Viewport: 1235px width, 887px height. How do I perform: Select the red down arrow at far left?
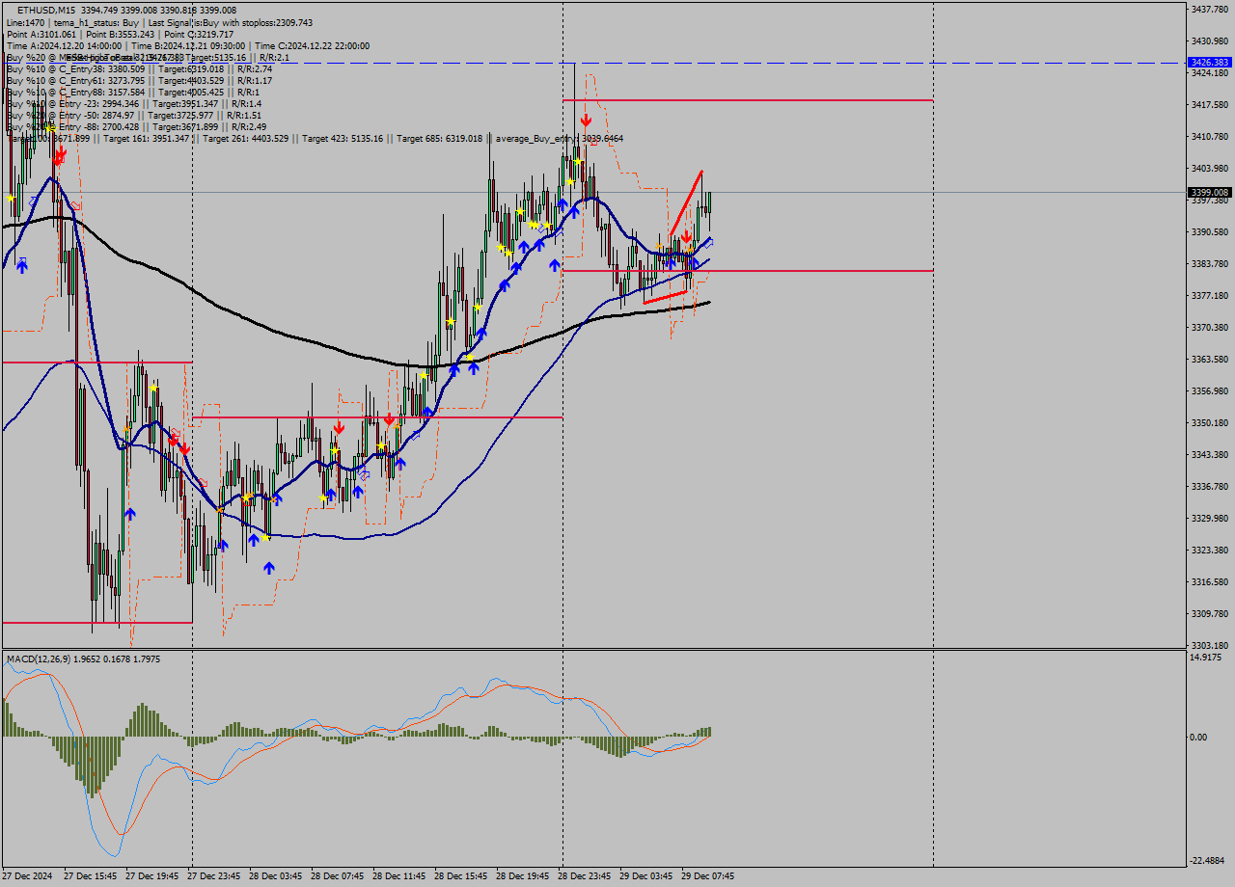click(x=60, y=154)
